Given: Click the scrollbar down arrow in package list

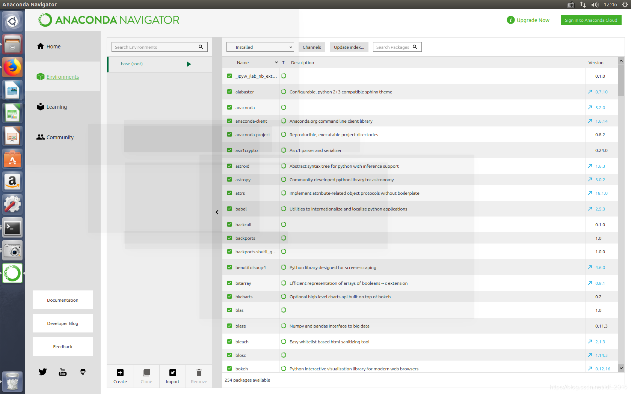Looking at the screenshot, I should pyautogui.click(x=621, y=368).
